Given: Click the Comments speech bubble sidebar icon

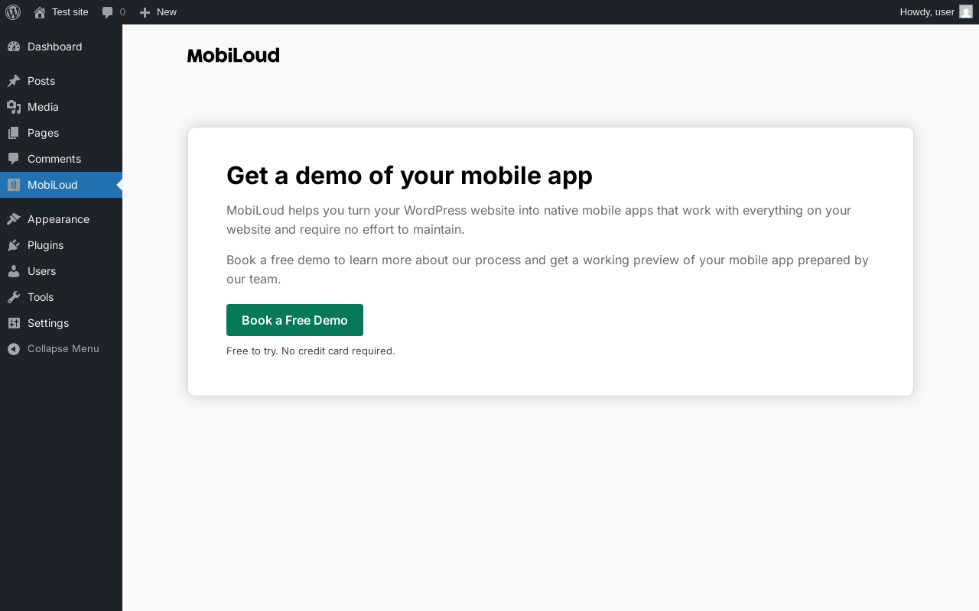Looking at the screenshot, I should click(14, 159).
